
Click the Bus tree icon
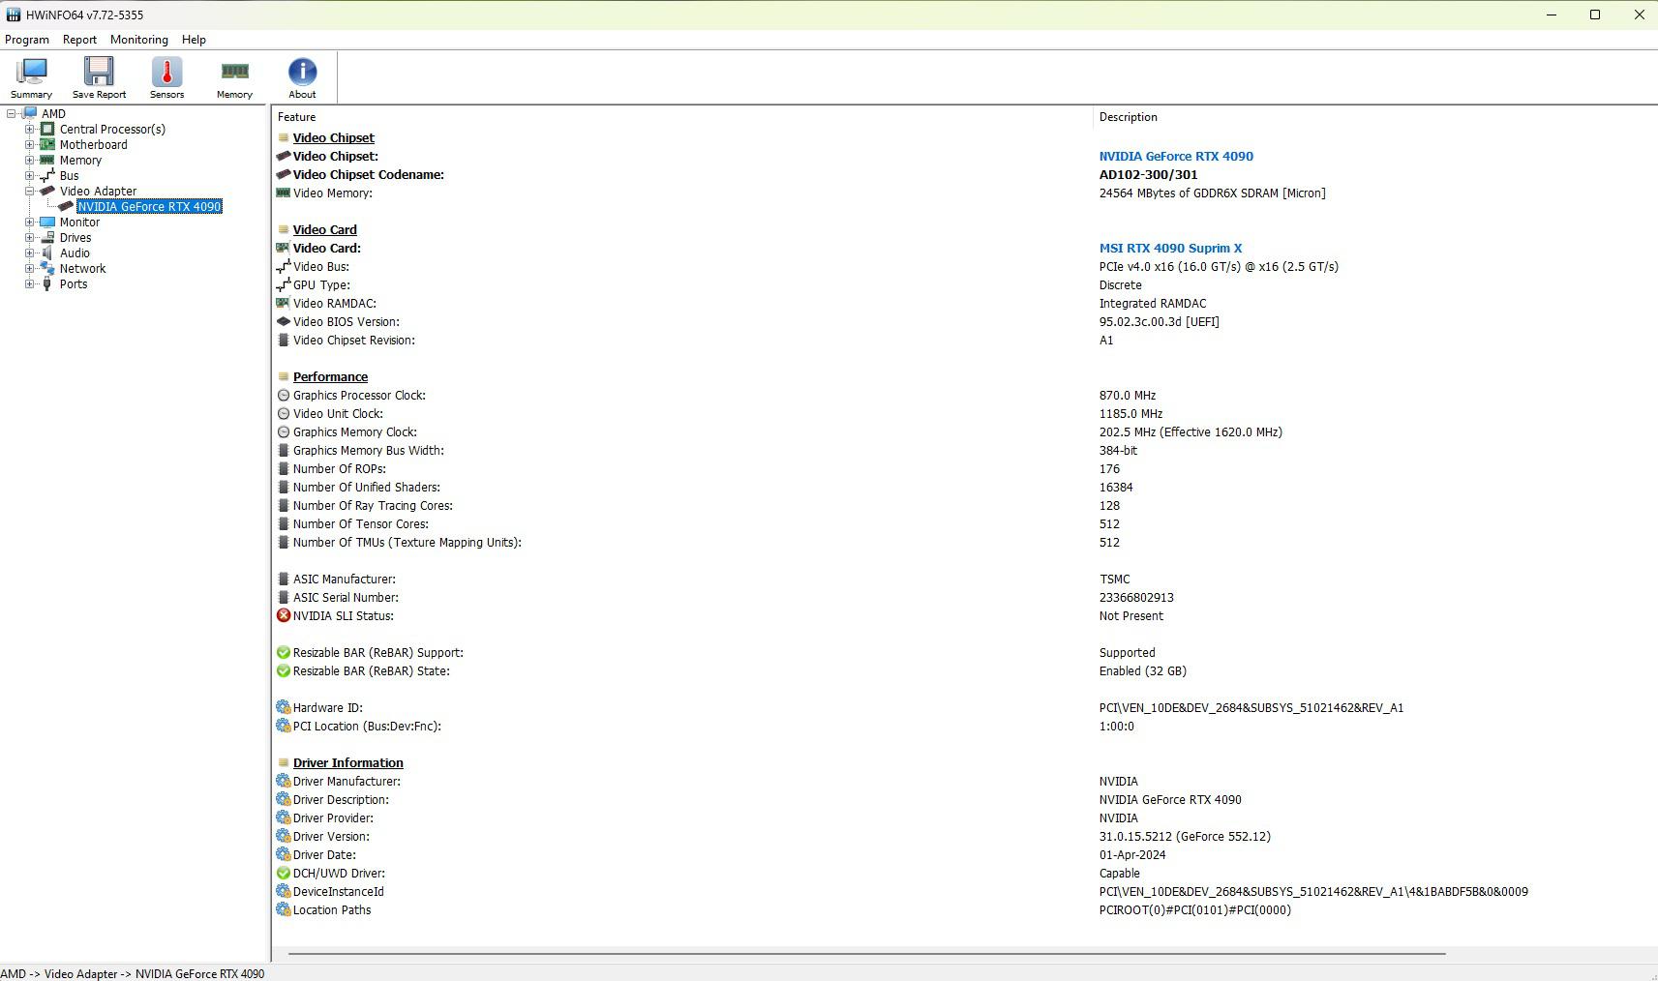point(47,175)
